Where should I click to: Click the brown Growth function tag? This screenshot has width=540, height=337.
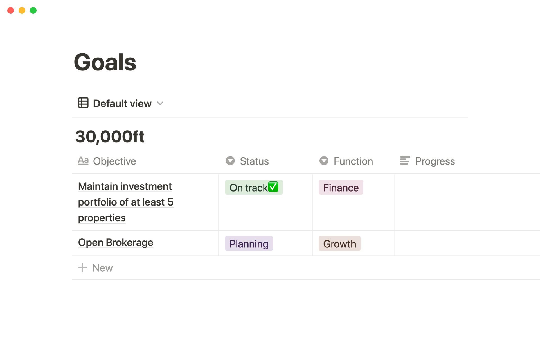click(339, 243)
